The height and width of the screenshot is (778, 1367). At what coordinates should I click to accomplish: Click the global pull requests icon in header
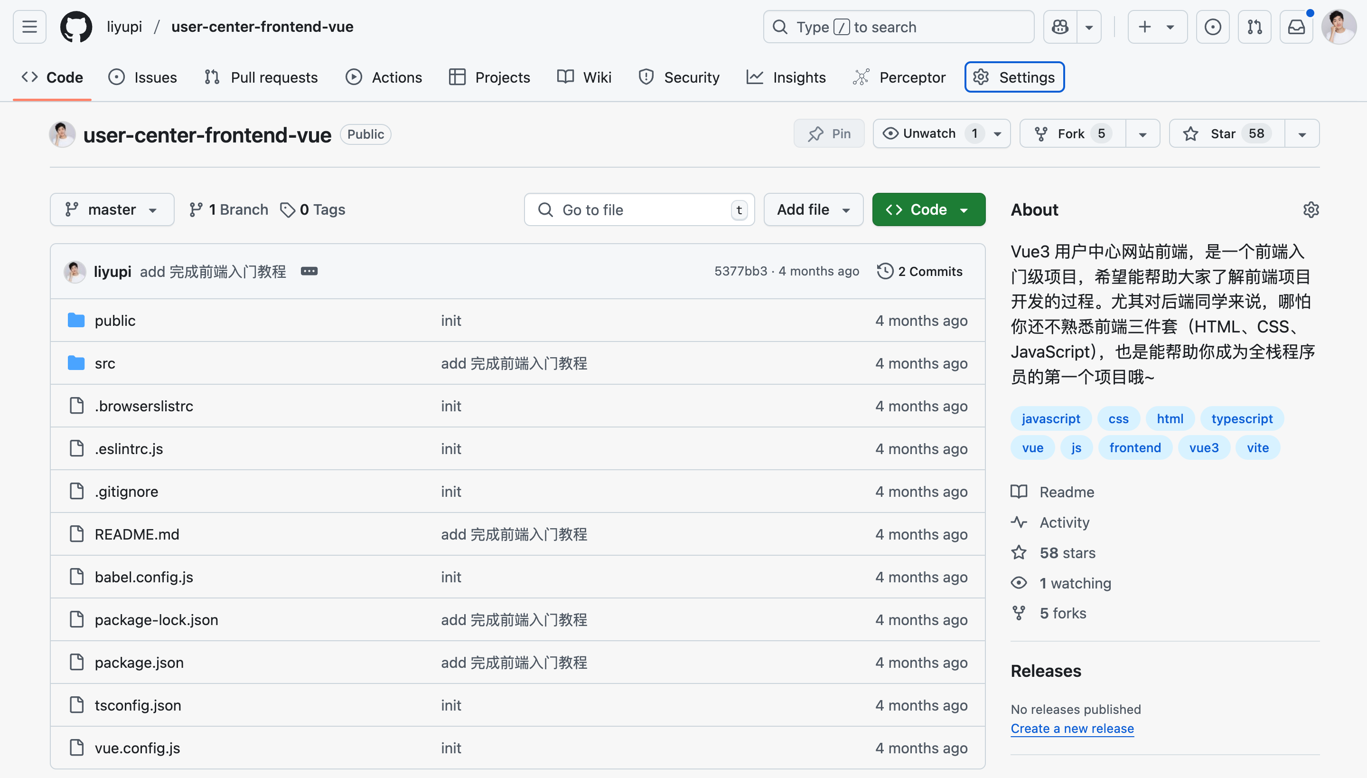coord(1255,27)
